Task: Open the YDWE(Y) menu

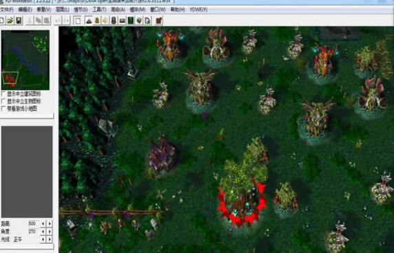Action: pos(198,10)
